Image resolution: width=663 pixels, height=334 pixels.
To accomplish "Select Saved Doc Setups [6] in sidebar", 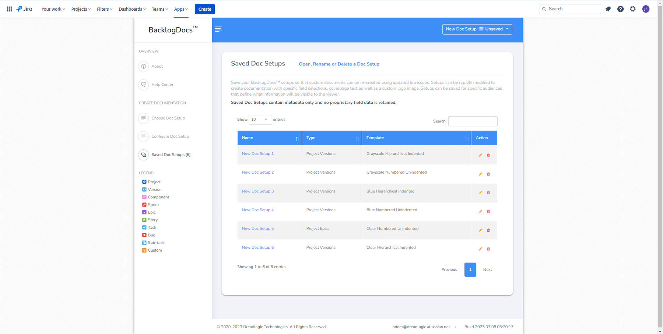I will pyautogui.click(x=171, y=154).
